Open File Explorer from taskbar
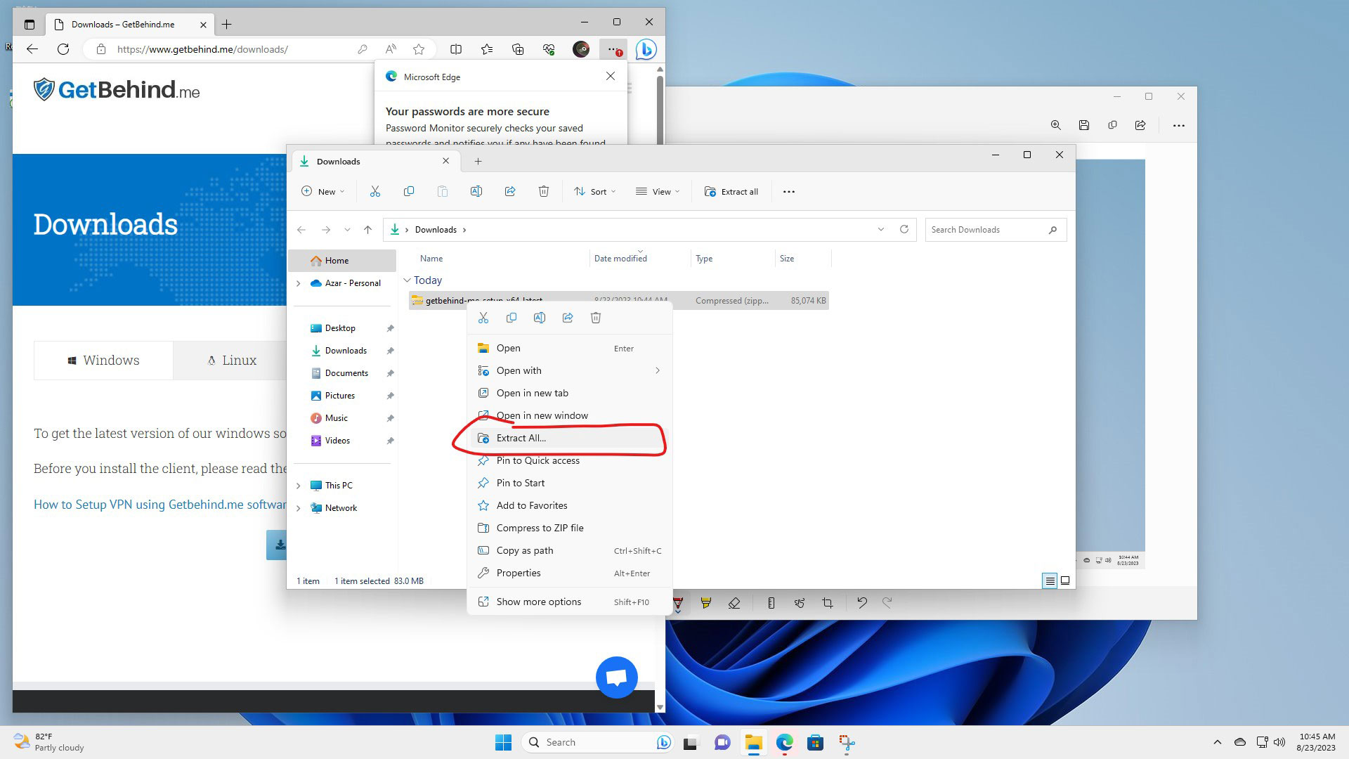1349x759 pixels. coord(754,742)
